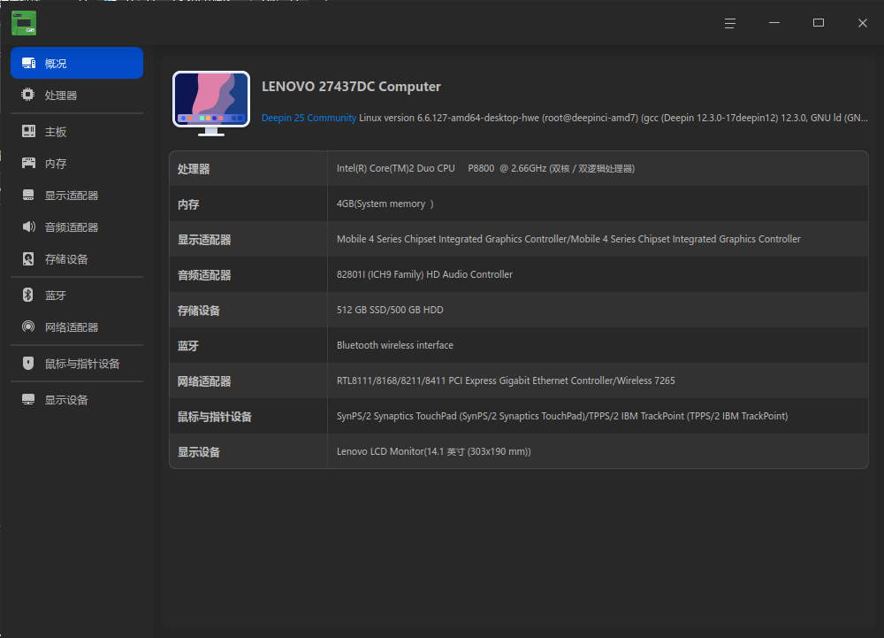Click the 内存 table row label
Screen dimensions: 884x638
point(188,204)
